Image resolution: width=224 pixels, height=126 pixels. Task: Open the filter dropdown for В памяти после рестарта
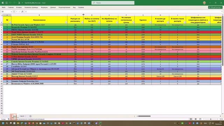(x=185, y=22)
